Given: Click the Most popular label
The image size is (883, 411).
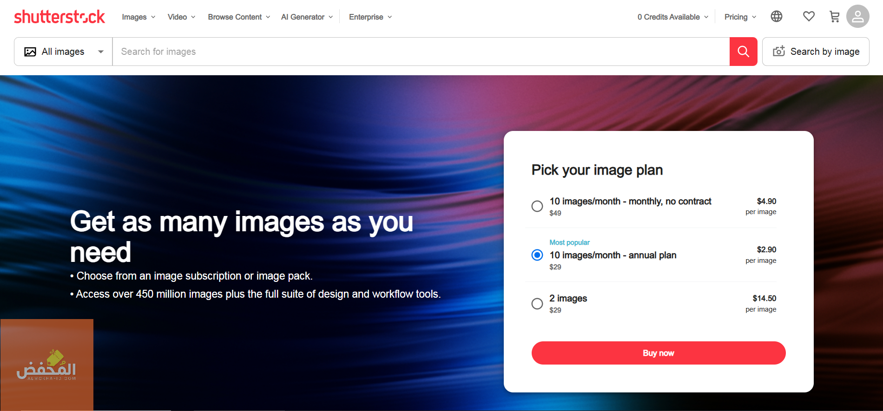Looking at the screenshot, I should (569, 242).
